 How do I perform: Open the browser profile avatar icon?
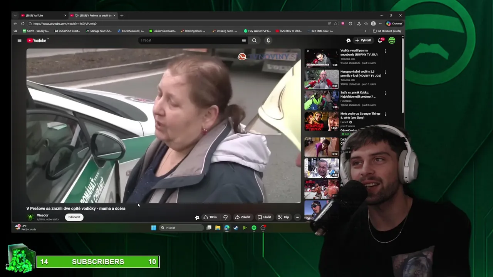click(373, 23)
